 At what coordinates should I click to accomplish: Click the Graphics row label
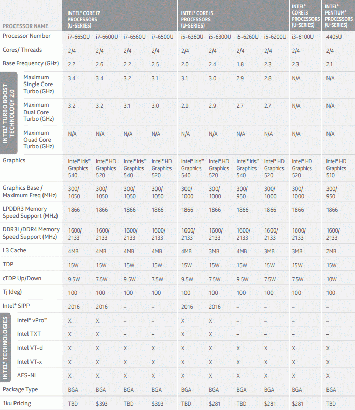point(14,160)
